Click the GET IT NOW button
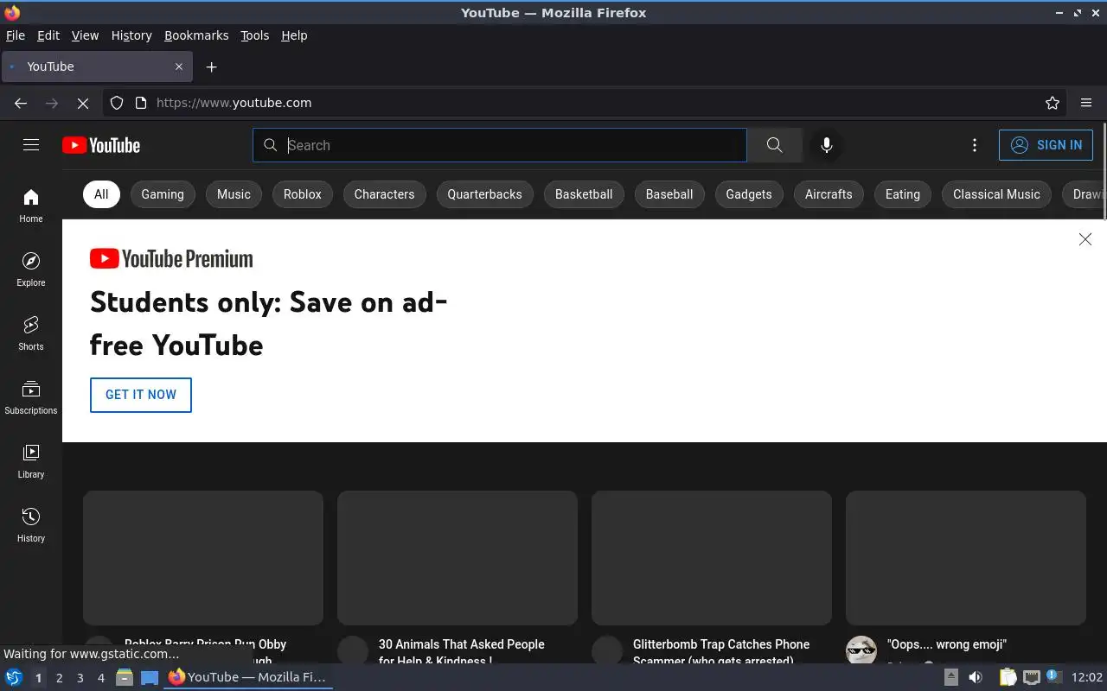The height and width of the screenshot is (691, 1107). [141, 395]
